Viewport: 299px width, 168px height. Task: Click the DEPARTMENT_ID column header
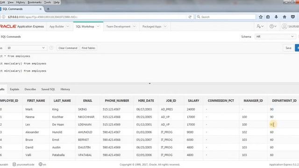pyautogui.click(x=284, y=101)
